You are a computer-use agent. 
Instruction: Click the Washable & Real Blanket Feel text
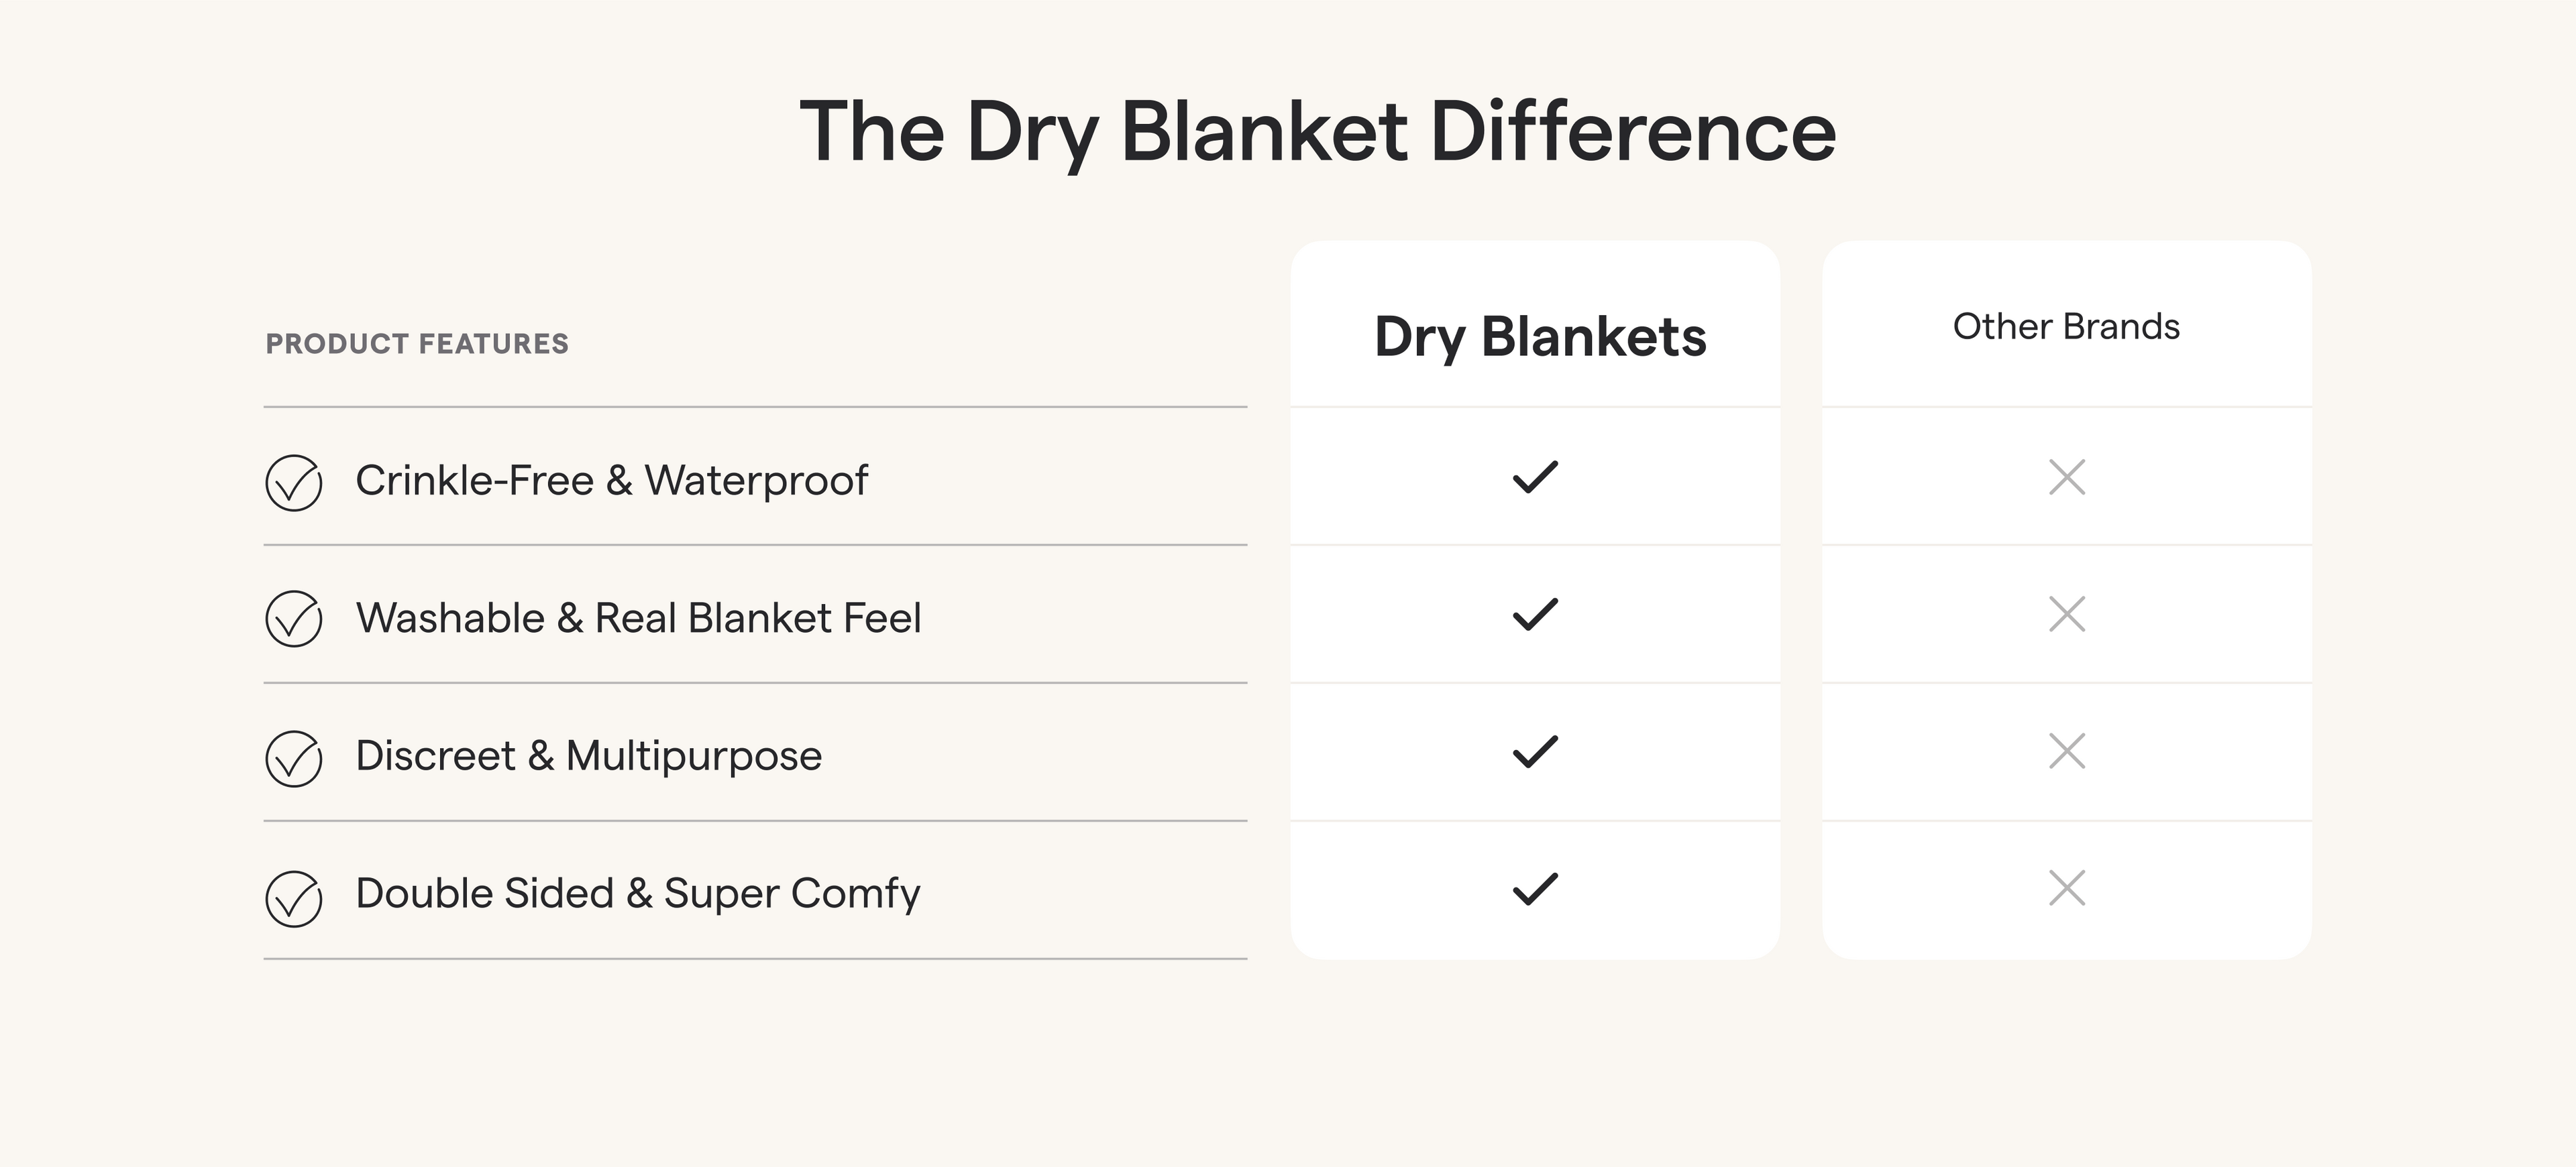click(638, 619)
